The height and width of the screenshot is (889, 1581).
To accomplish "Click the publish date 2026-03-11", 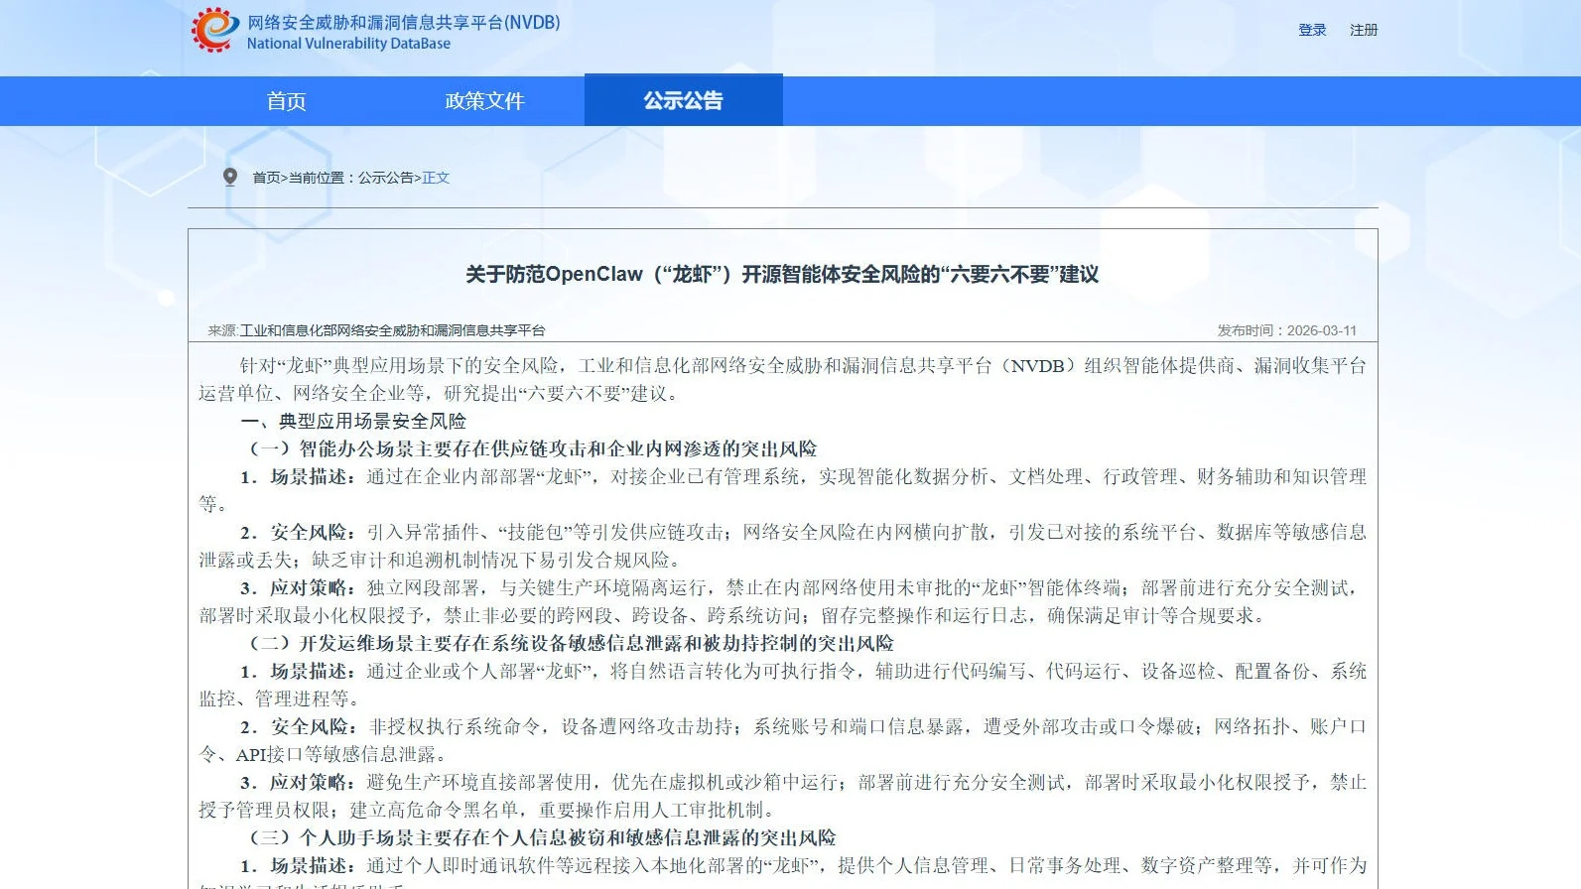I will tap(1321, 330).
